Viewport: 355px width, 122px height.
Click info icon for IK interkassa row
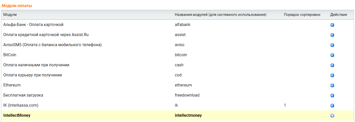pyautogui.click(x=332, y=106)
